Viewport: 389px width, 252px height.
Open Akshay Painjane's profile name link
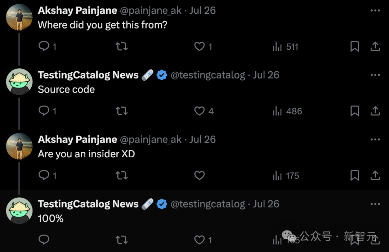click(x=77, y=10)
